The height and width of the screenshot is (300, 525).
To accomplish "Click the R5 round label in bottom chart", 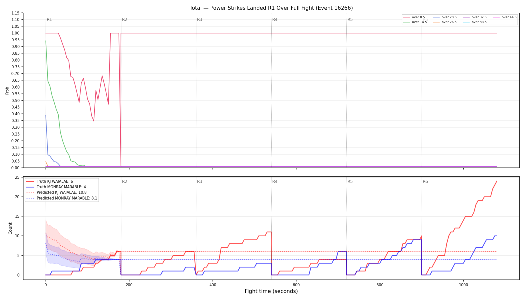I will click(x=350, y=181).
